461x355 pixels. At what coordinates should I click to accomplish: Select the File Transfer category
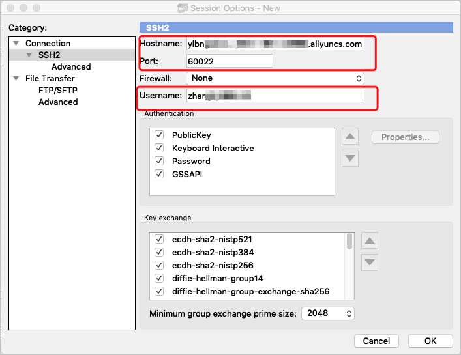tap(50, 78)
